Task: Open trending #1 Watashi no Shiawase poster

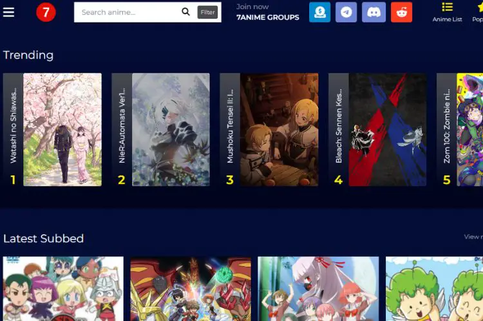Action: tap(62, 129)
